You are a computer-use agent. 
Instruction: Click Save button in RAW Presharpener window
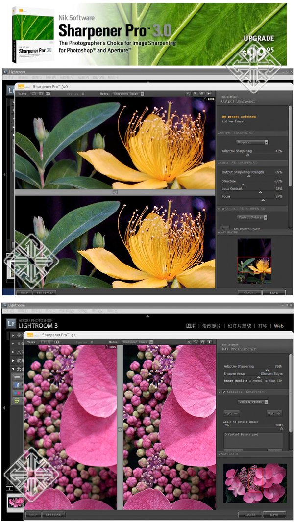pyautogui.click(x=274, y=515)
